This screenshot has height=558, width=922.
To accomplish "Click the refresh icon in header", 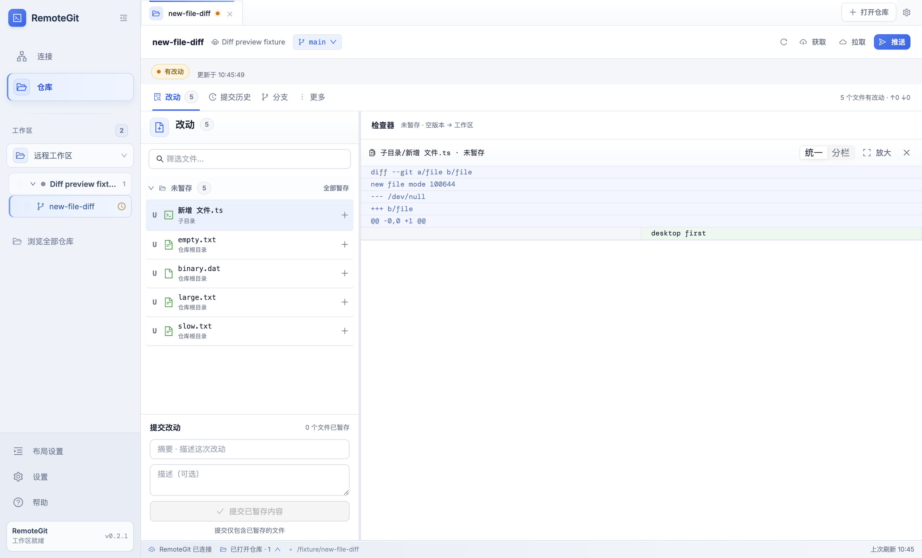I will [x=784, y=42].
